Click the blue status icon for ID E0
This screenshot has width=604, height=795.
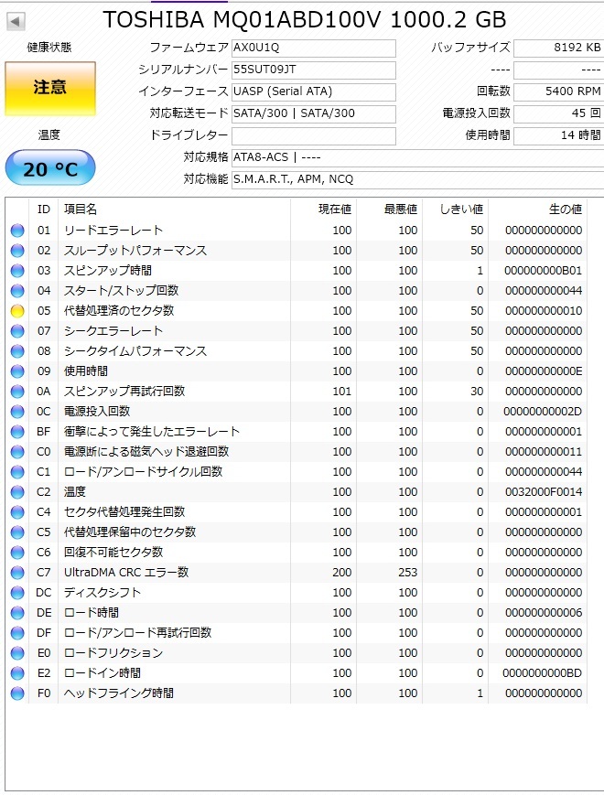pos(17,653)
